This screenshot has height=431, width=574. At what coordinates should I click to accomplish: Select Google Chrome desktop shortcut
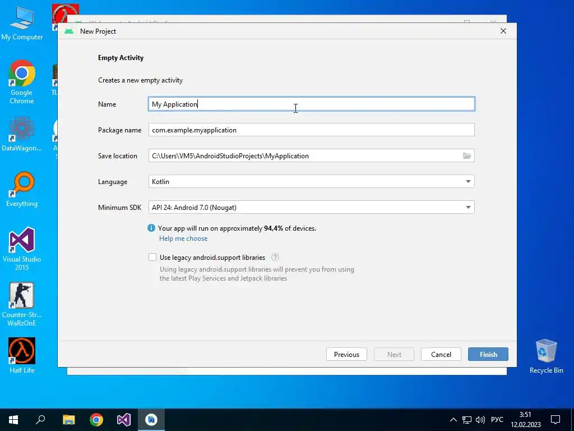[22, 82]
